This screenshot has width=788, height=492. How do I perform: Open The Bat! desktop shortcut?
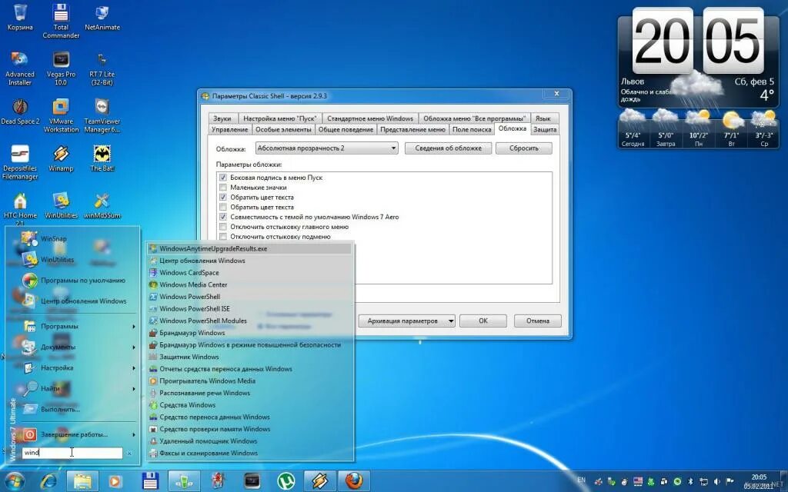click(102, 158)
